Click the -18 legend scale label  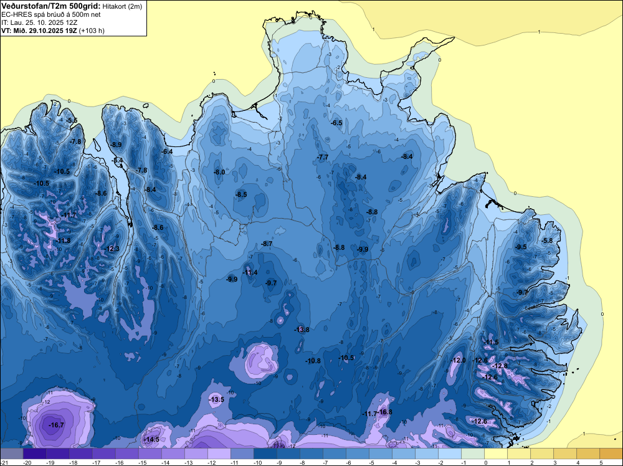pos(73,462)
